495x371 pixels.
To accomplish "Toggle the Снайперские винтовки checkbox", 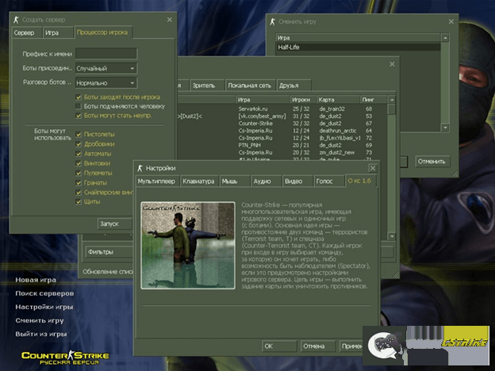I will [79, 192].
